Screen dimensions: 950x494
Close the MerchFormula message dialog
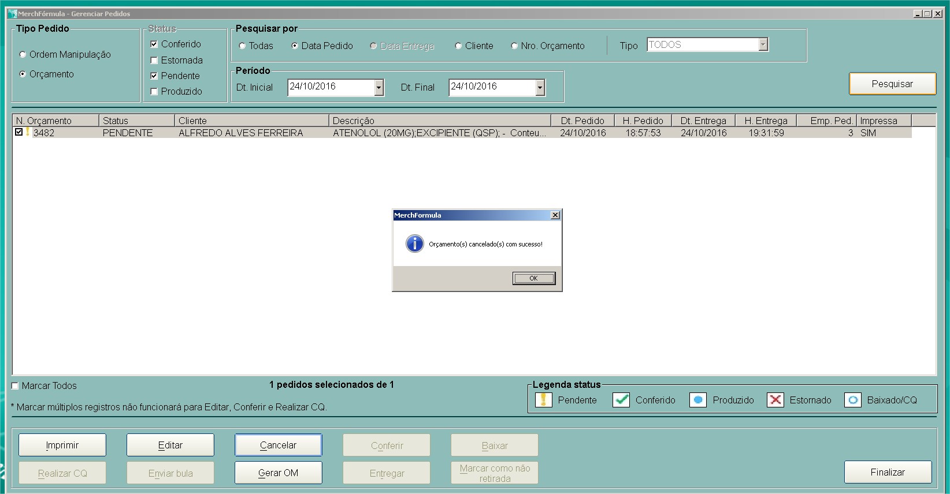coord(555,215)
